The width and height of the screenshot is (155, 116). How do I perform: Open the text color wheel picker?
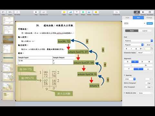tap(151, 49)
